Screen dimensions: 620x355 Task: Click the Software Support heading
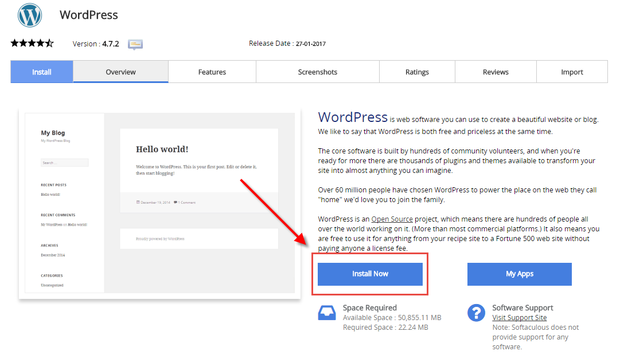[522, 307]
